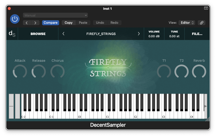Open the Manual preset dropdown
Viewport: 216px width, 137px height.
coord(55,15)
